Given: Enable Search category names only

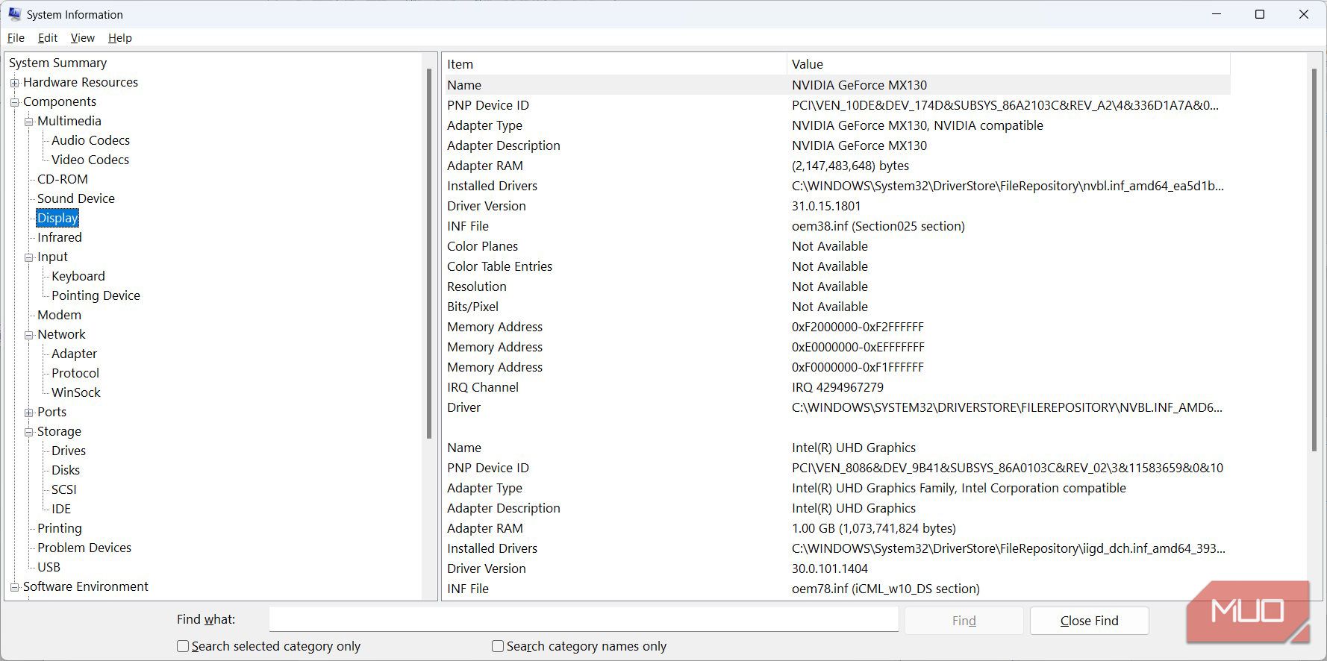Looking at the screenshot, I should 498,646.
